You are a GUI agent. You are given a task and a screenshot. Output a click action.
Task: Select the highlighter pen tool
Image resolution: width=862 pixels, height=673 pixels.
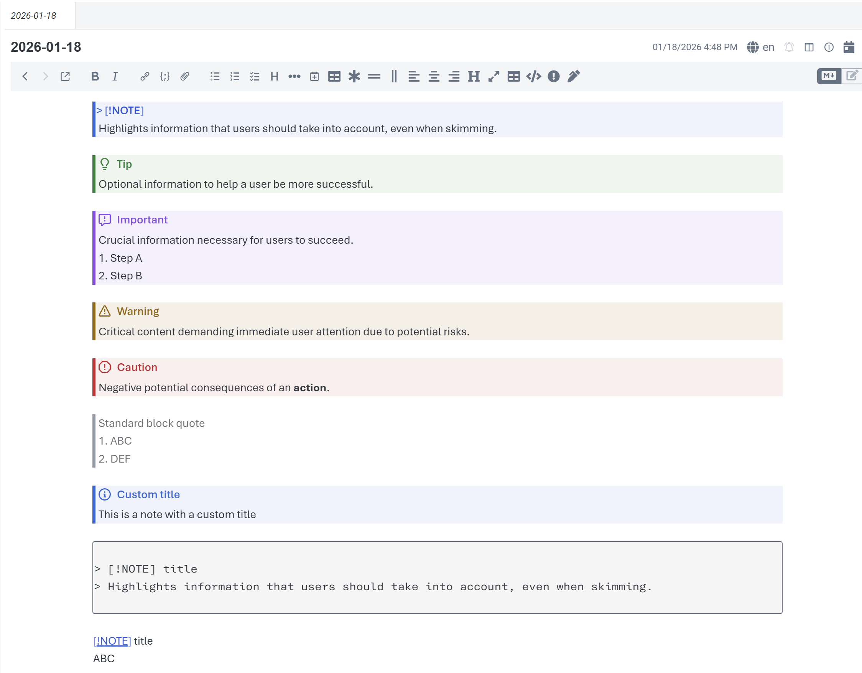coord(573,76)
